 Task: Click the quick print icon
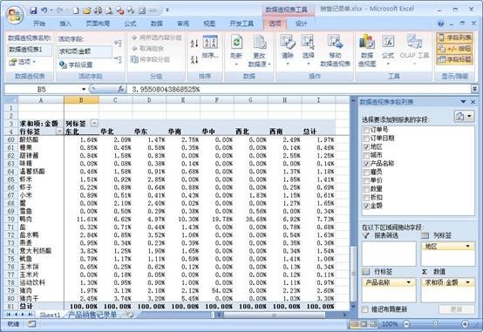[x=98, y=10]
